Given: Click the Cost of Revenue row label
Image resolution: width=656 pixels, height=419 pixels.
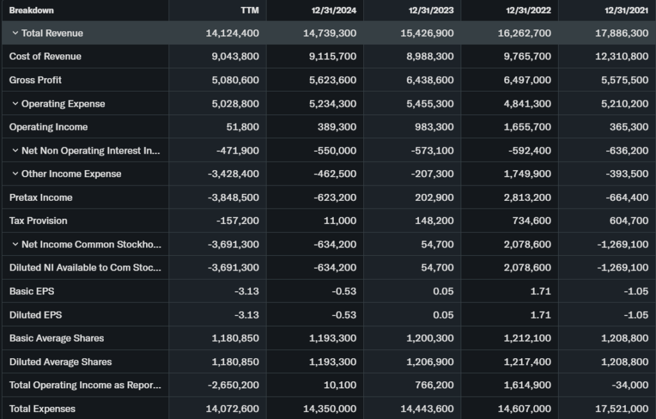Looking at the screenshot, I should point(45,56).
